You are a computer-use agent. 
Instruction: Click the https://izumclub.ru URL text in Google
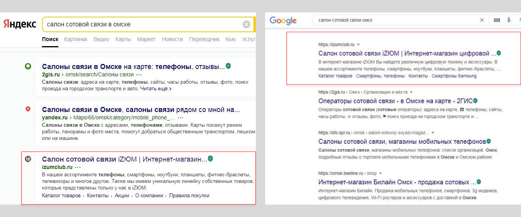336,45
